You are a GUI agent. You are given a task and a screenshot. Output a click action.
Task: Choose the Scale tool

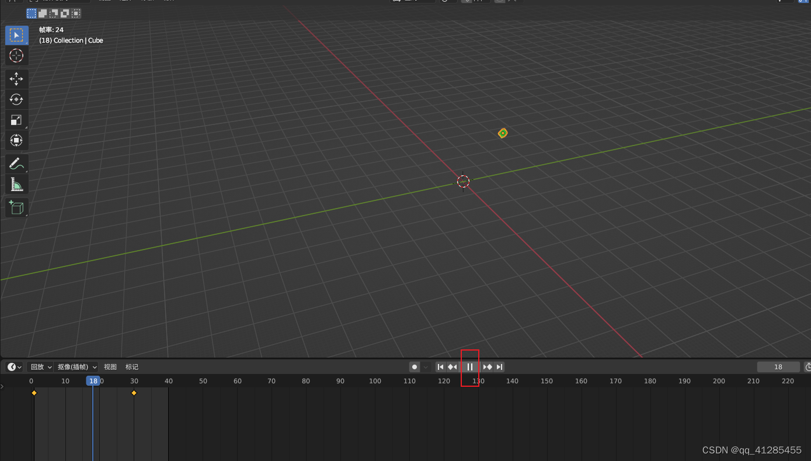coord(16,120)
